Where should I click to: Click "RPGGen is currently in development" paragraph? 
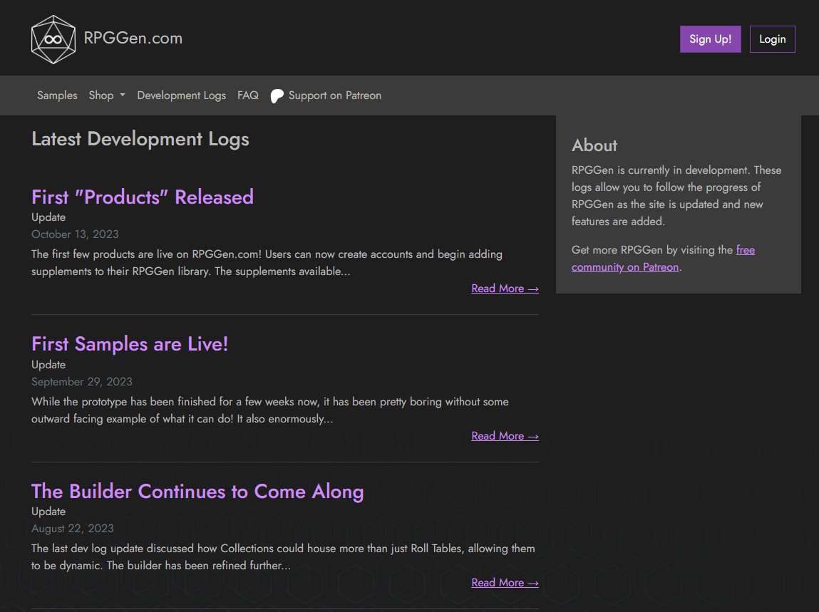[676, 196]
